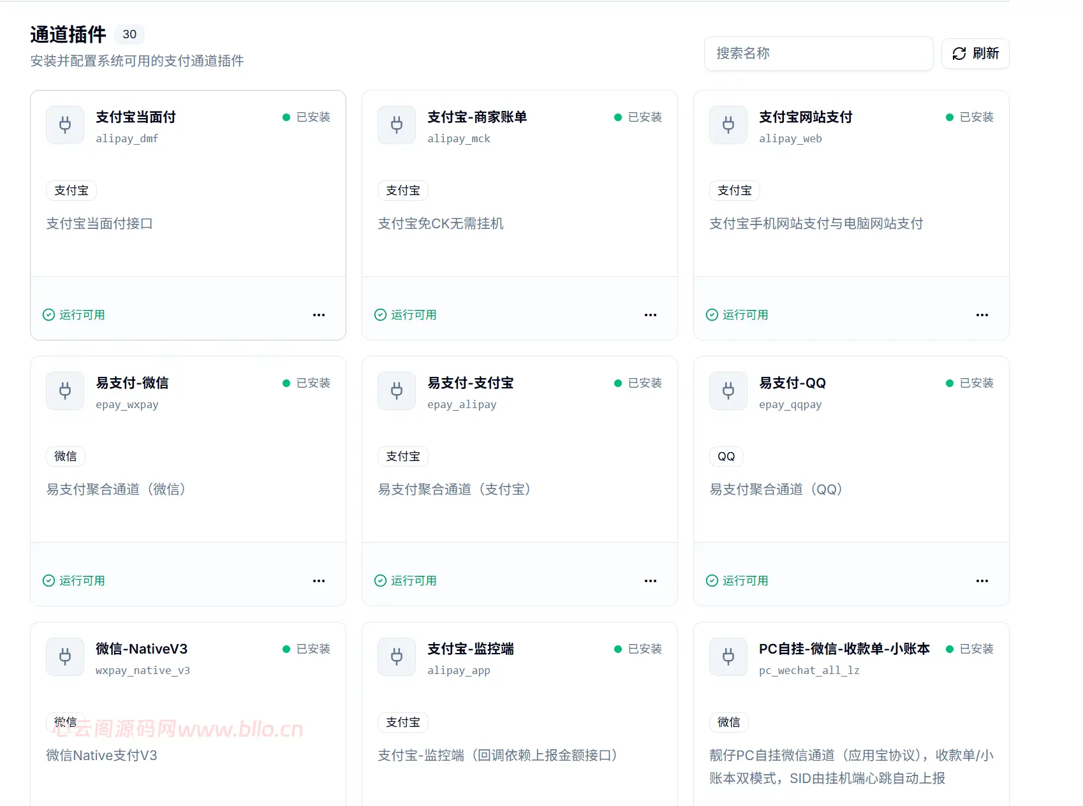Open the three-dot menu on 支付宝网站支付 card
Image resolution: width=1083 pixels, height=806 pixels.
click(x=982, y=315)
